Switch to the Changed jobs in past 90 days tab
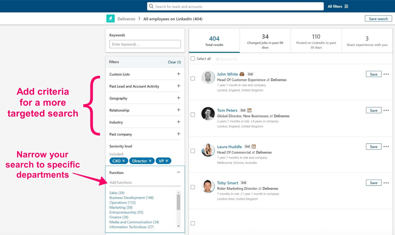This screenshot has width=395, height=235. pyautogui.click(x=265, y=40)
